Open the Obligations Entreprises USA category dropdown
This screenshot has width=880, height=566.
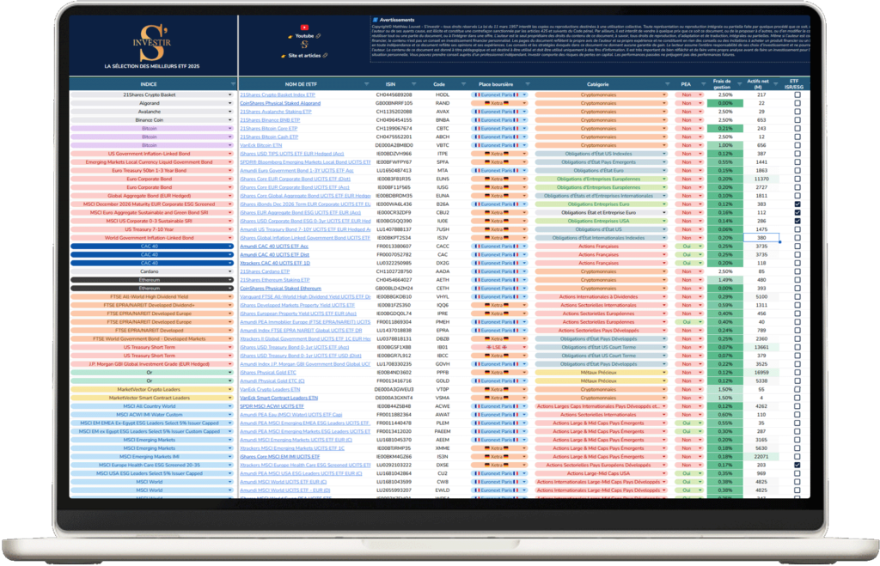point(664,221)
